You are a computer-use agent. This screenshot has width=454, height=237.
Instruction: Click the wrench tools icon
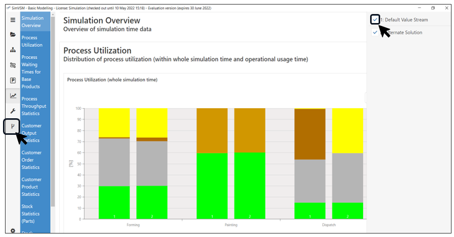click(x=13, y=111)
